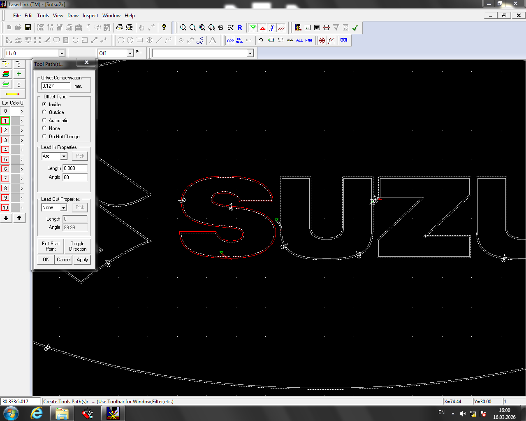Open the File menu
Image resolution: width=526 pixels, height=421 pixels.
(x=17, y=16)
